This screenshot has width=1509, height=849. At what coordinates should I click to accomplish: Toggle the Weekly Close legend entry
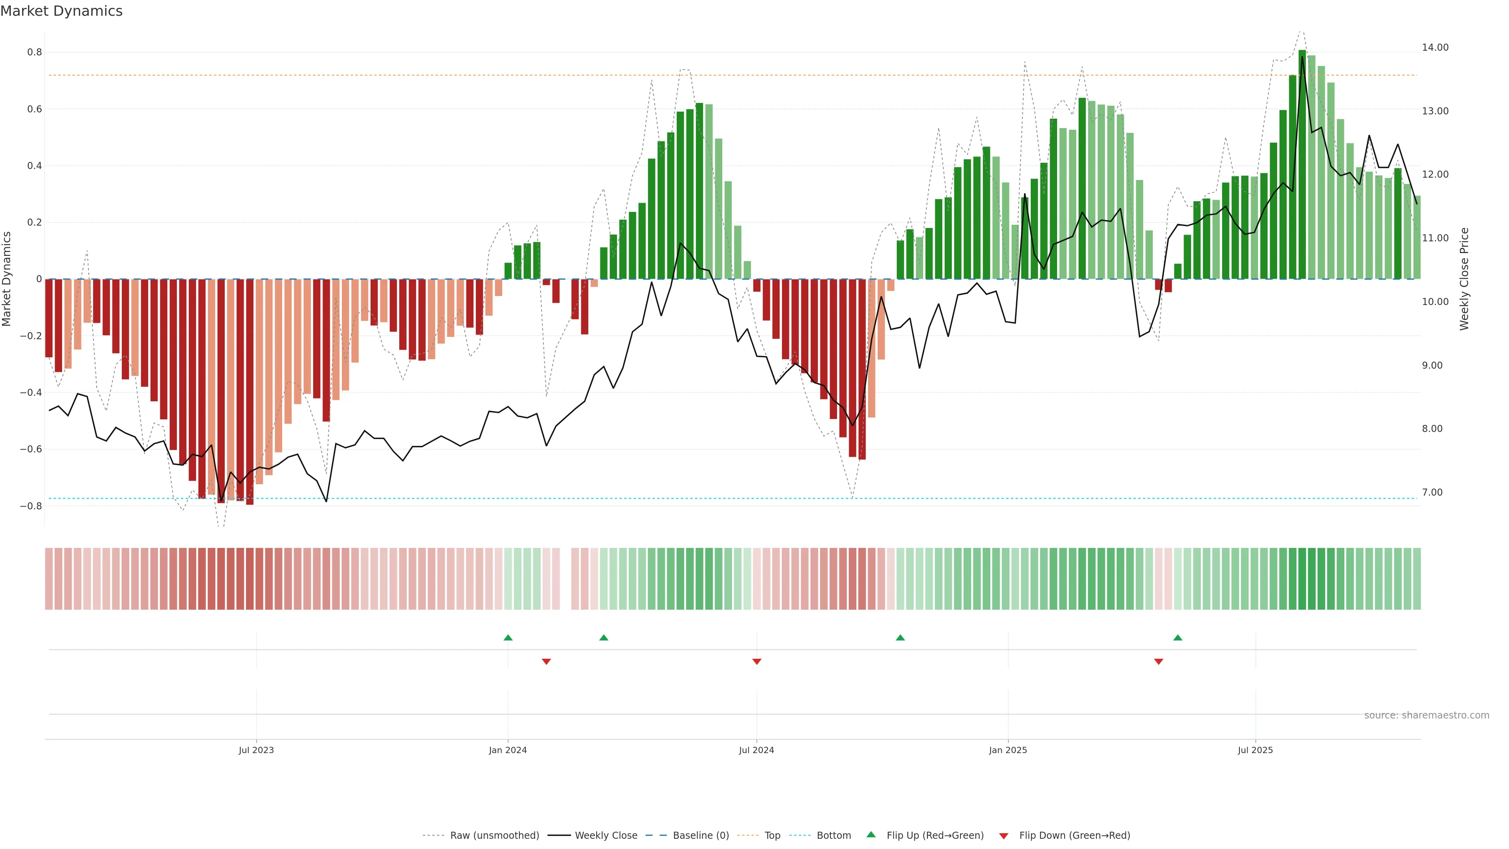coord(606,835)
